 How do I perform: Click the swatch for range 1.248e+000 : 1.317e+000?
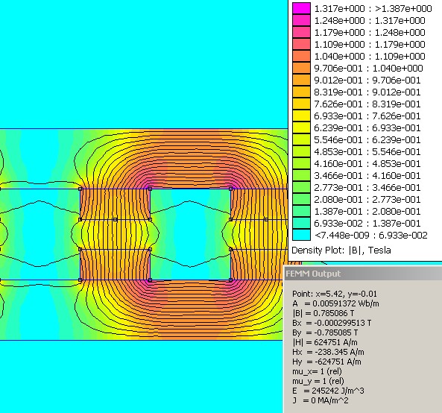click(301, 20)
